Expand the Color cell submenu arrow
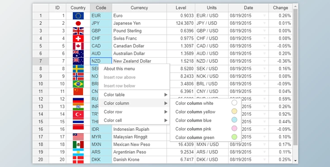This screenshot has width=330, height=167. point(166,121)
